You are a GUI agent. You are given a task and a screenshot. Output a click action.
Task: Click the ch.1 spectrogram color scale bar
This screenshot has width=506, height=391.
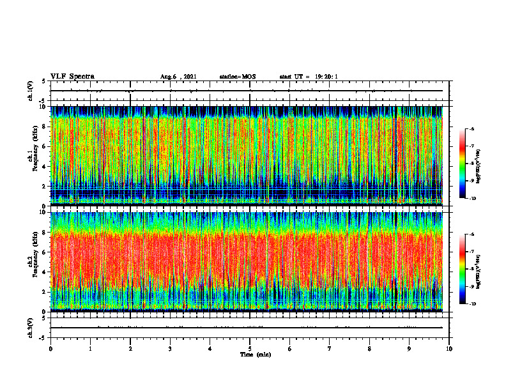click(462, 164)
